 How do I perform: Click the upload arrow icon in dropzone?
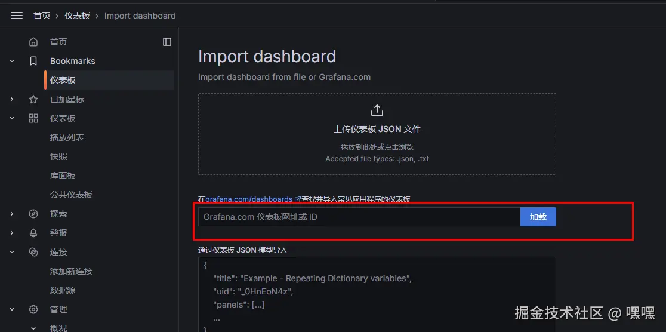tap(377, 110)
